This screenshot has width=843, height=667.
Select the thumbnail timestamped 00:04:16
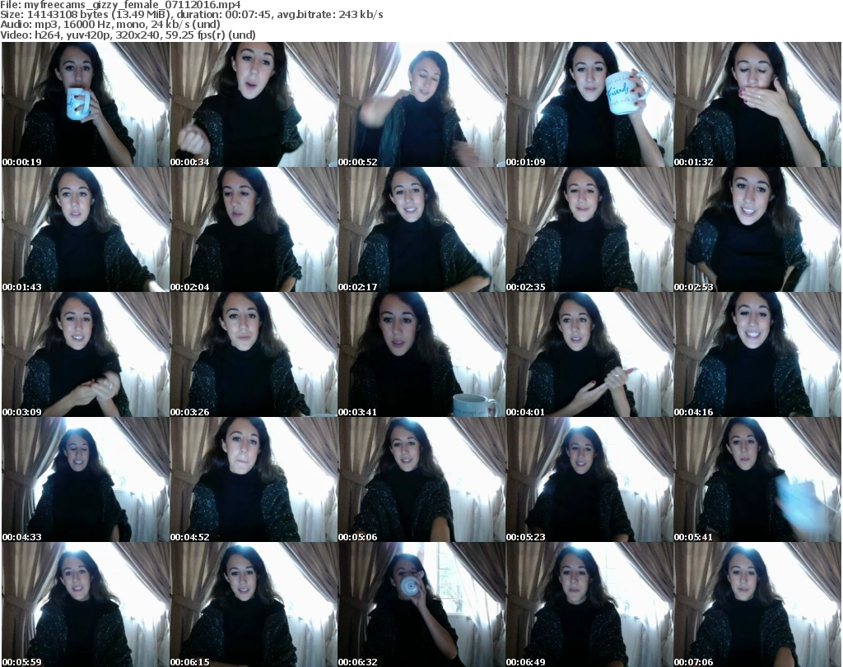pos(757,354)
